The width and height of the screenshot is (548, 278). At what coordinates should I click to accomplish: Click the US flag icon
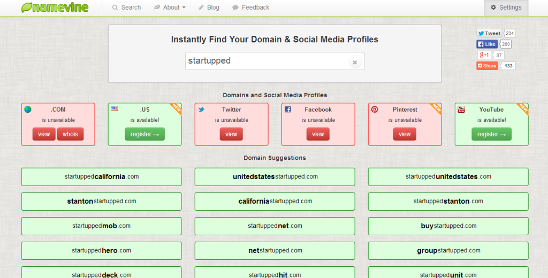[x=115, y=109]
